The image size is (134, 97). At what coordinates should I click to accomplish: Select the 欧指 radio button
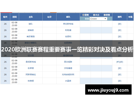[105, 15]
